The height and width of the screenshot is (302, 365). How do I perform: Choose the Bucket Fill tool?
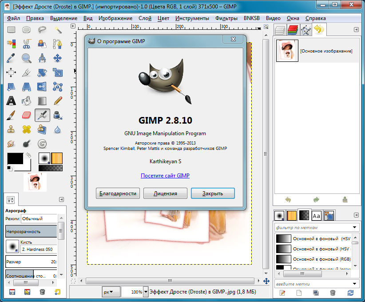point(27,101)
